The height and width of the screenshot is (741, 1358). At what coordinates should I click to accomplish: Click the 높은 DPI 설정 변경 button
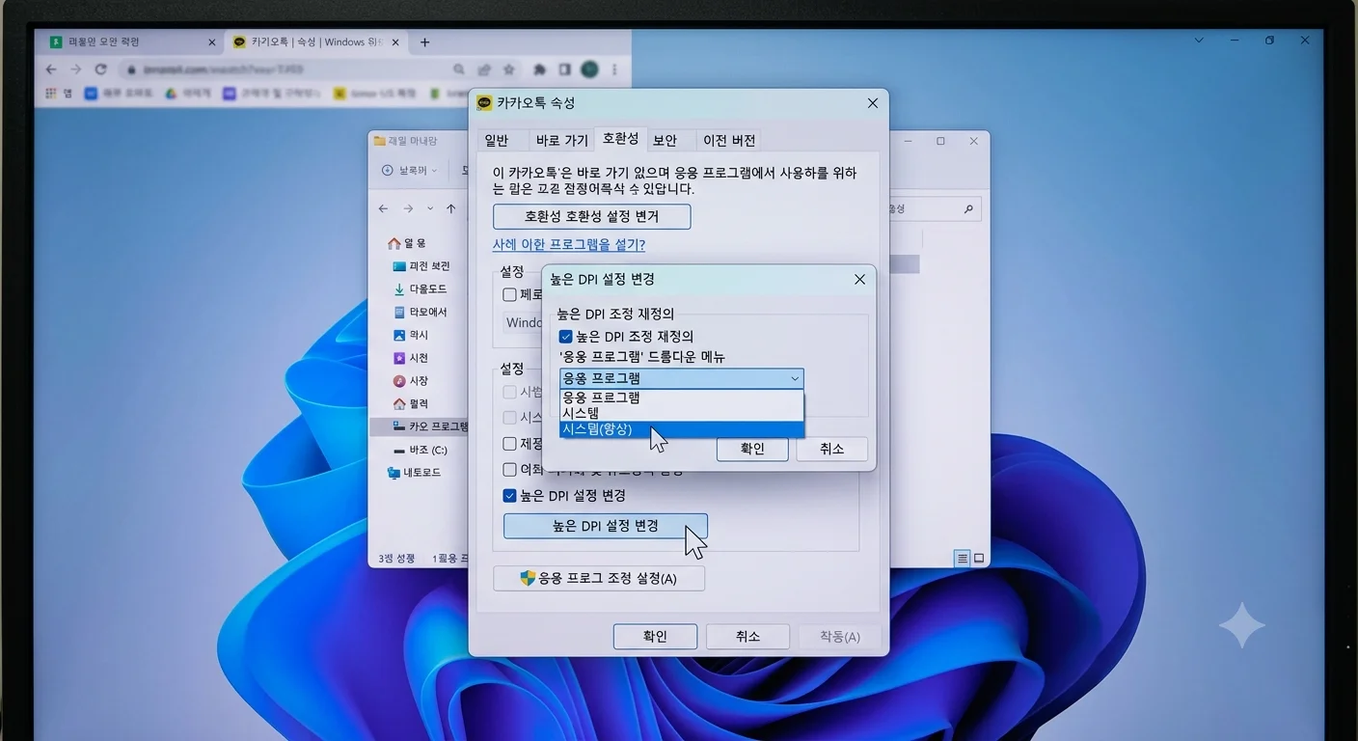click(606, 526)
